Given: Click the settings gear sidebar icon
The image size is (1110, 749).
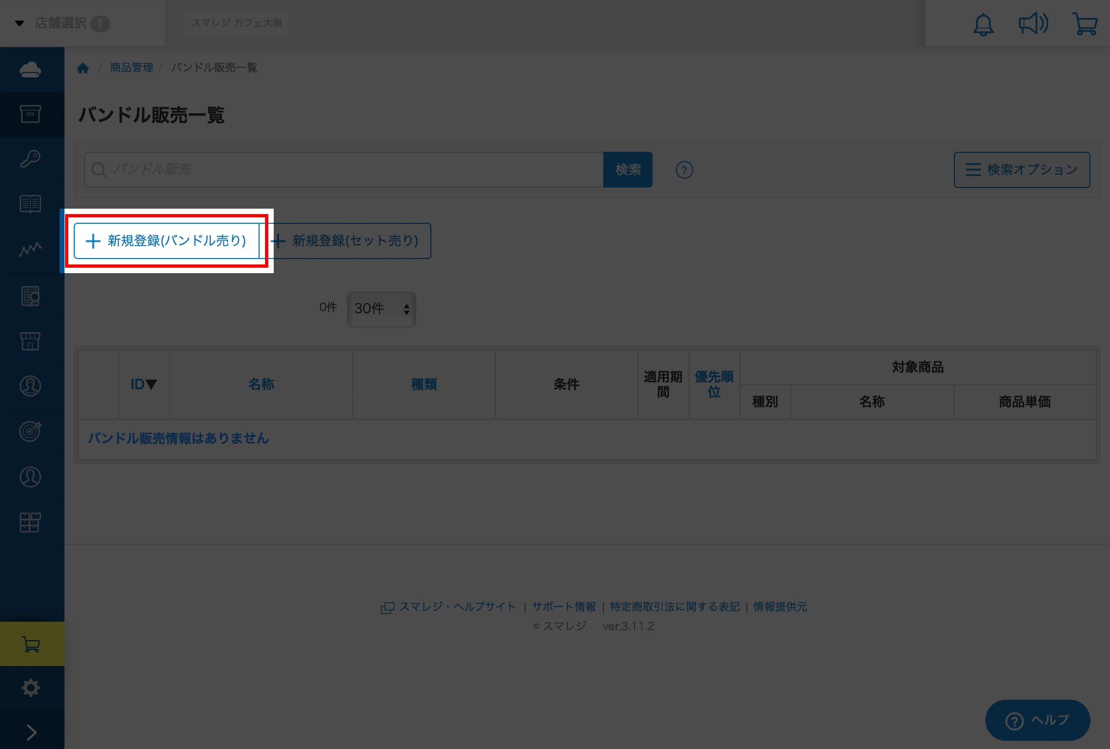Looking at the screenshot, I should coord(30,688).
